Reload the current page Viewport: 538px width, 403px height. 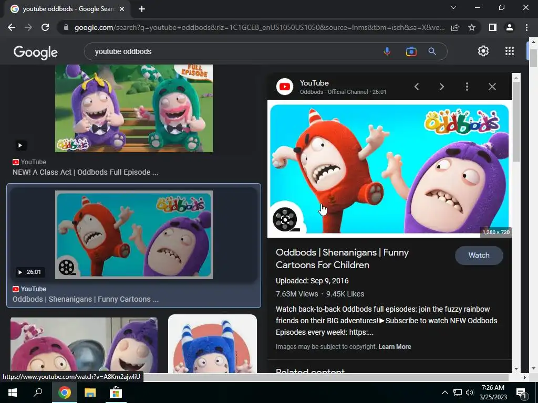click(x=45, y=27)
